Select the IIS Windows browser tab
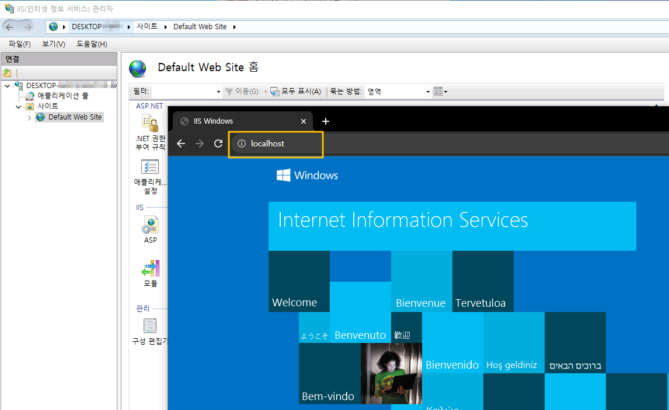Viewport: 669px width, 410px height. [x=243, y=121]
